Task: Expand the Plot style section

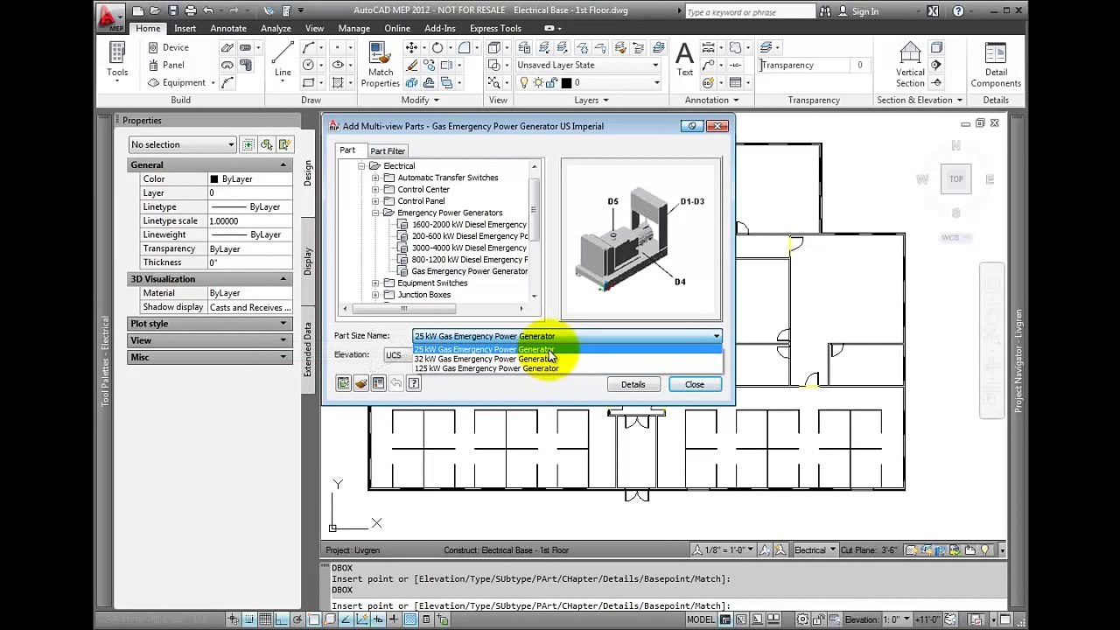Action: [210, 324]
